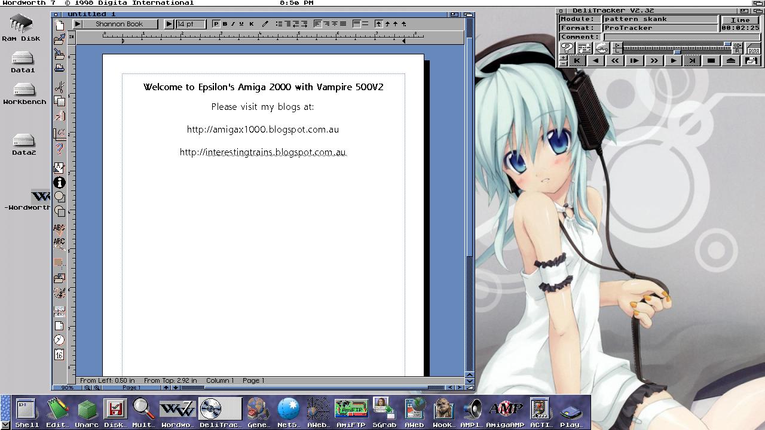Screen dimensions: 765x430
Task: Click the DeliTracker genie lamp icon
Action: (x=602, y=48)
